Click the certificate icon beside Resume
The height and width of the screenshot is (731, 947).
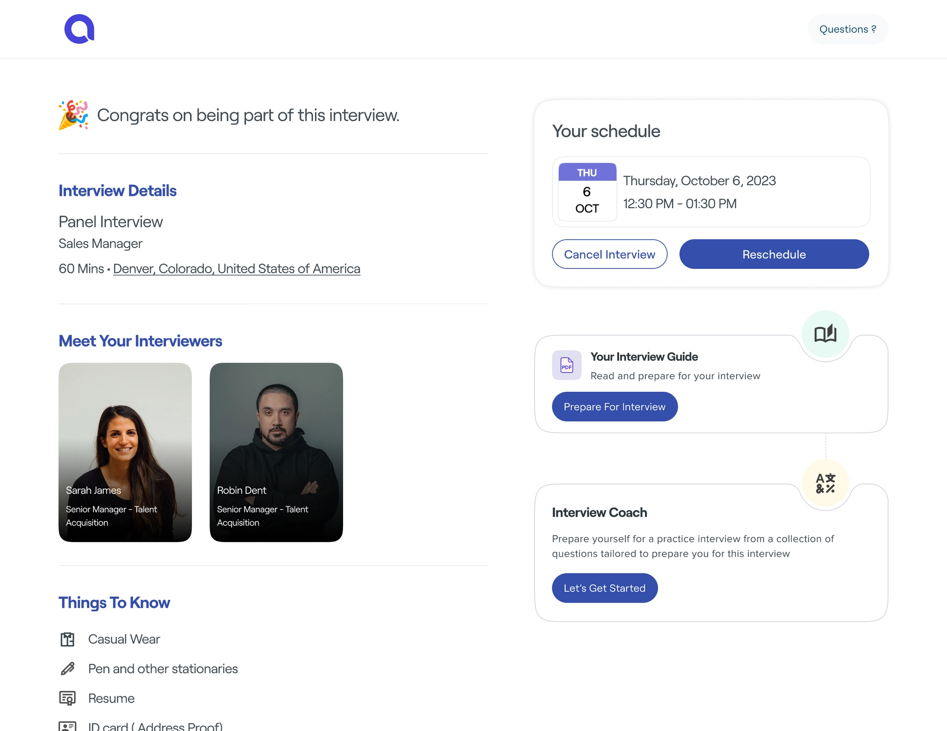click(x=68, y=698)
